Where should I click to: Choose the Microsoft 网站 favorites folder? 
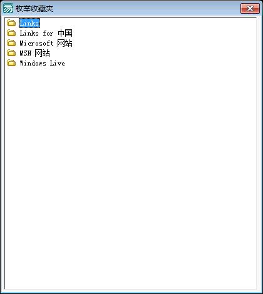coord(46,43)
